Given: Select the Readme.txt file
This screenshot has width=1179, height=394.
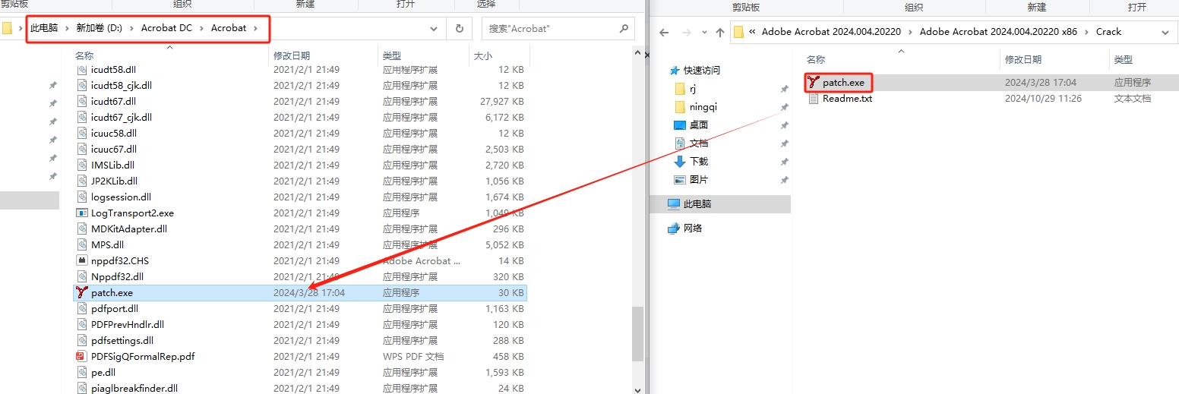Looking at the screenshot, I should pos(847,99).
